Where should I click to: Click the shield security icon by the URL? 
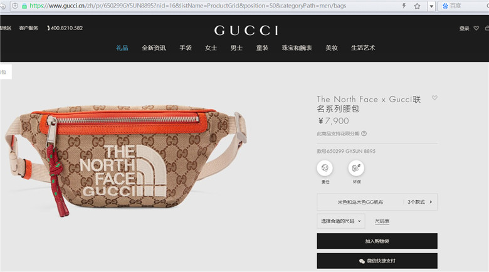[14, 6]
